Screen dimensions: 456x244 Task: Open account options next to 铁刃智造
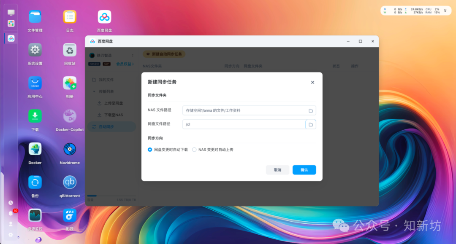tap(133, 55)
